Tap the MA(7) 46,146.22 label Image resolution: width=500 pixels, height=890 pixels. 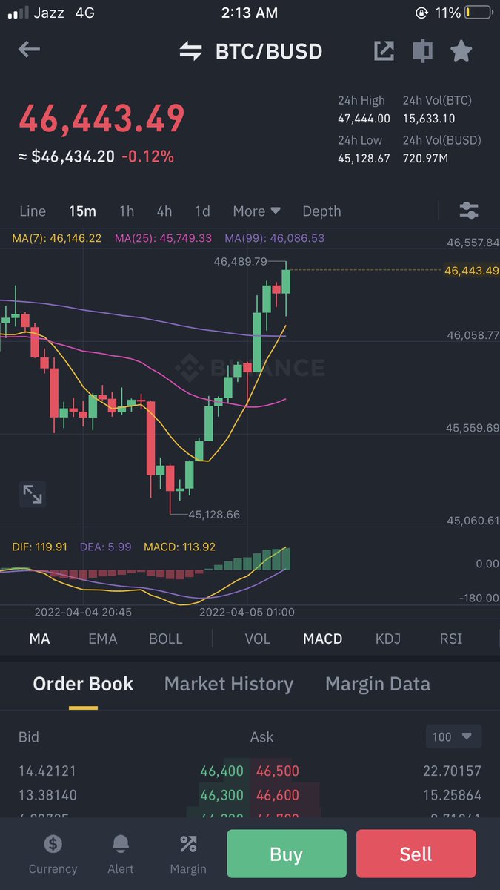(x=57, y=239)
